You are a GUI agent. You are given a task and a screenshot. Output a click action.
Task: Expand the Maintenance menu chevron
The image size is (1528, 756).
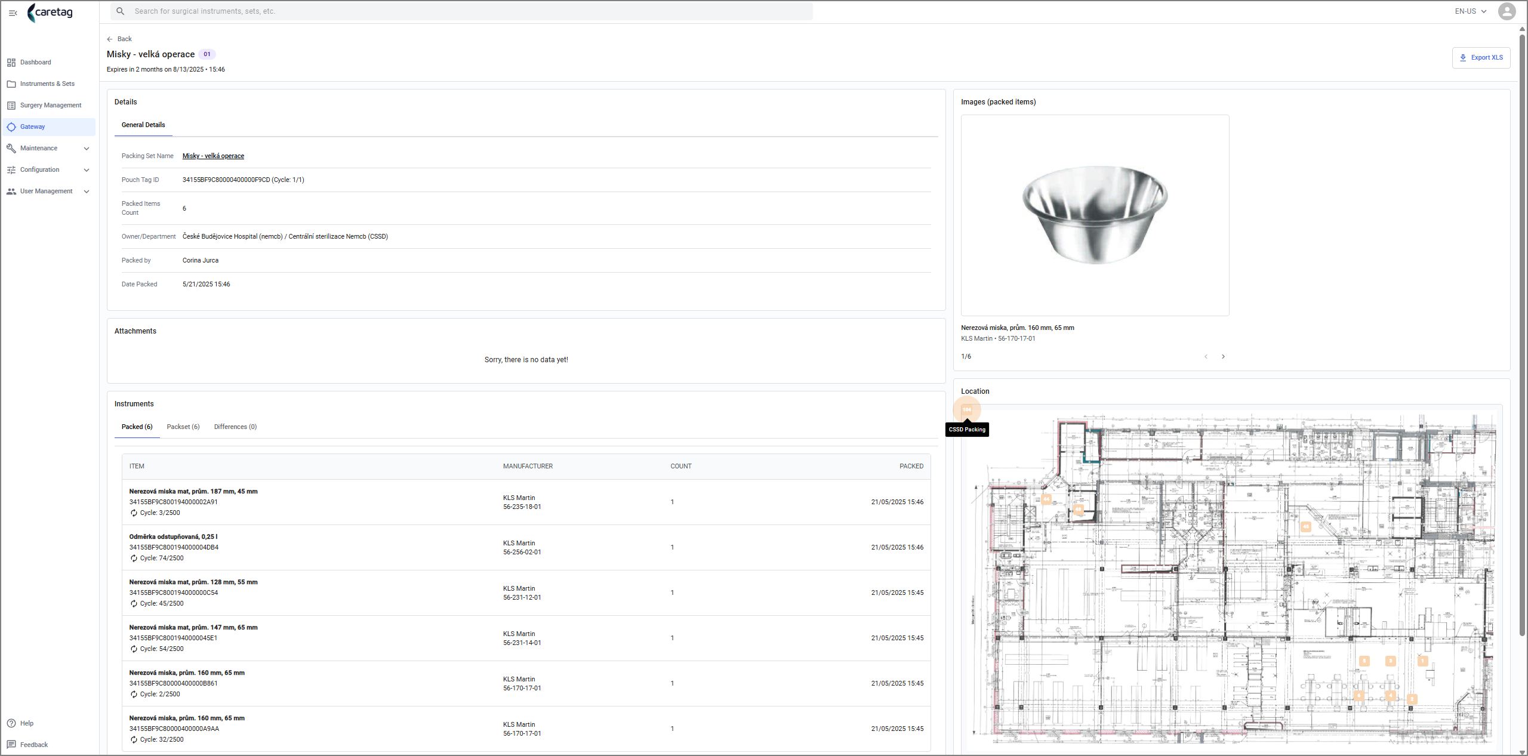(87, 149)
